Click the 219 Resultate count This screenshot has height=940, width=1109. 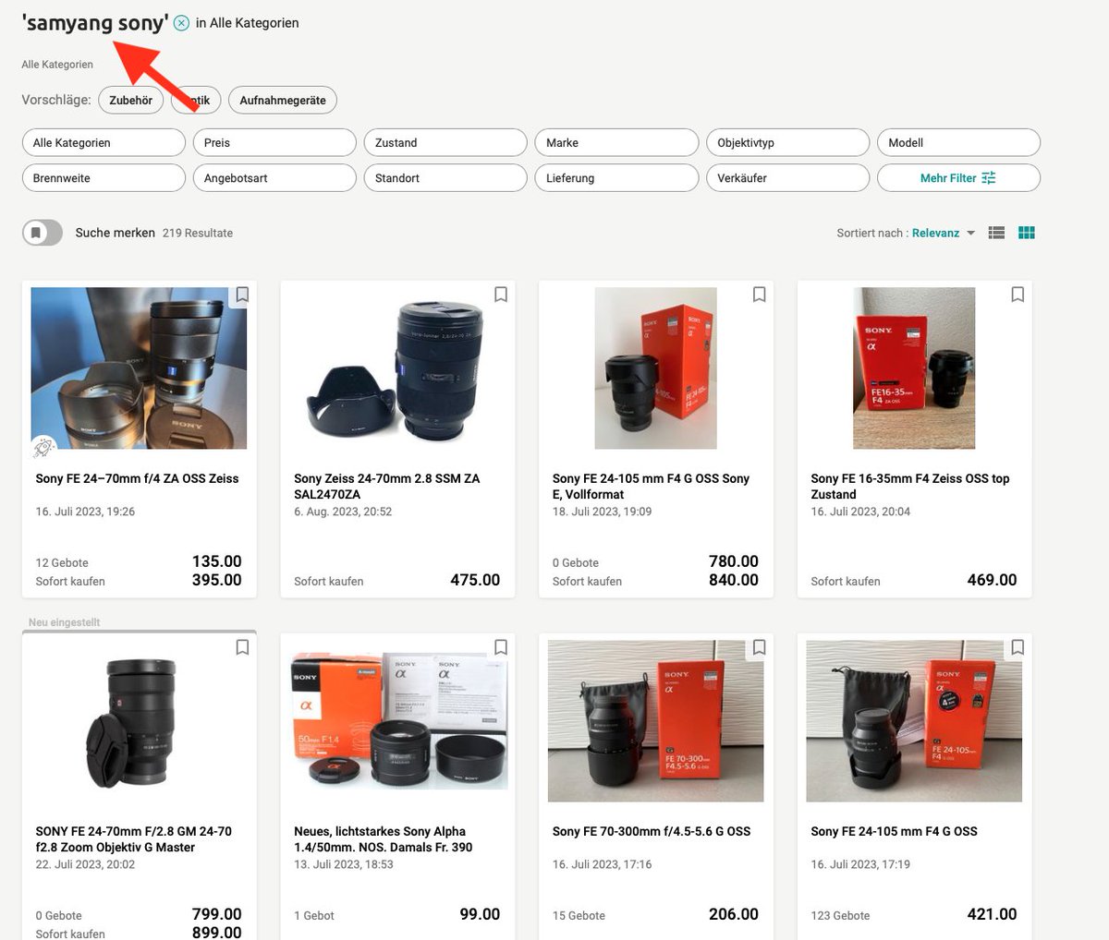pyautogui.click(x=198, y=233)
